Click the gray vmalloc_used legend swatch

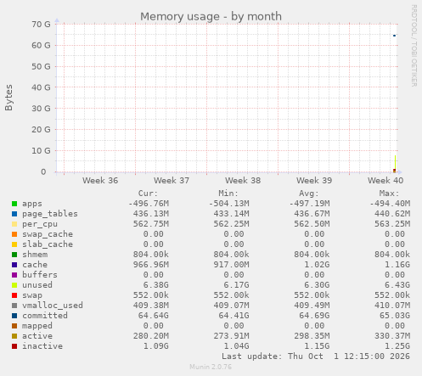(x=14, y=306)
